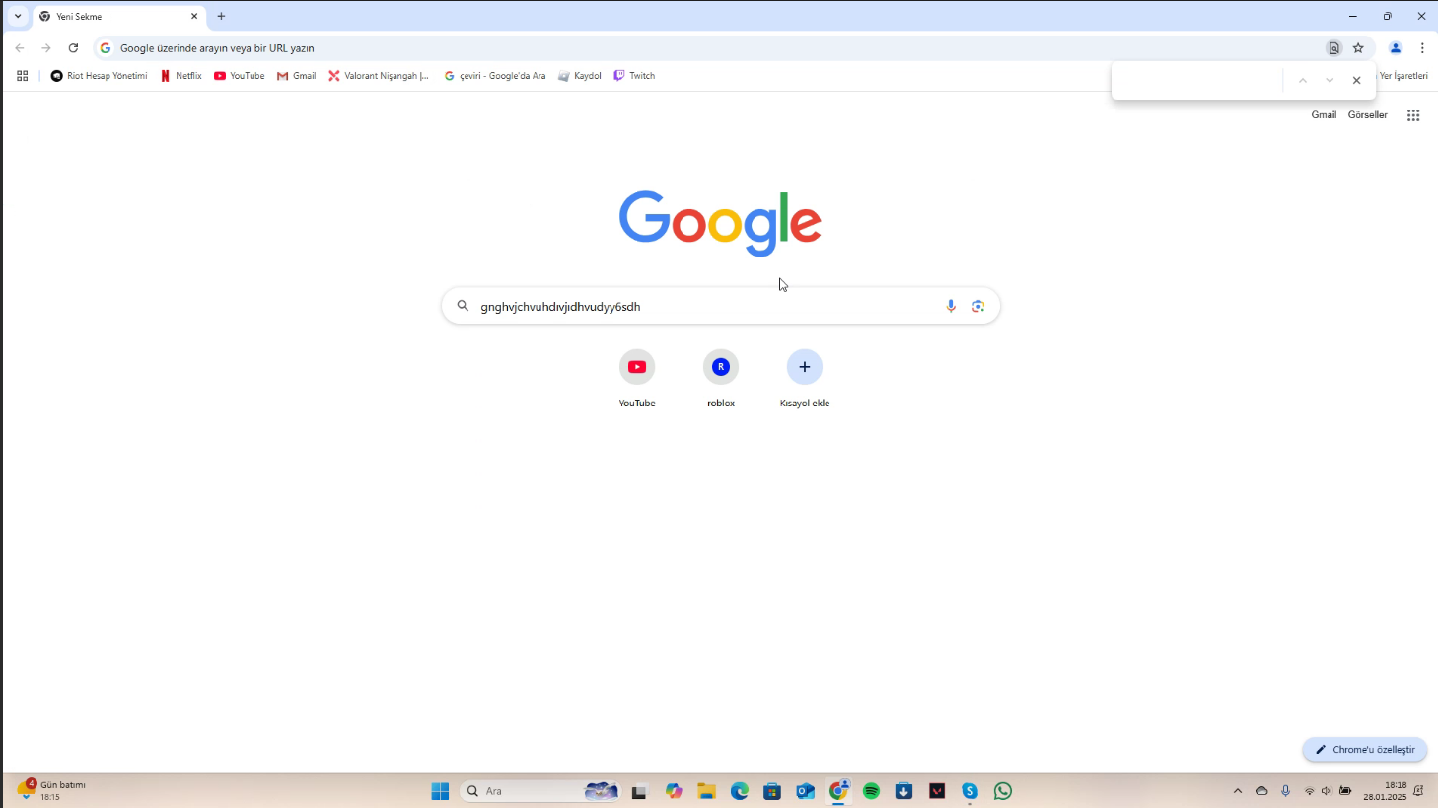Search by image with Google Lens icon

tap(978, 306)
